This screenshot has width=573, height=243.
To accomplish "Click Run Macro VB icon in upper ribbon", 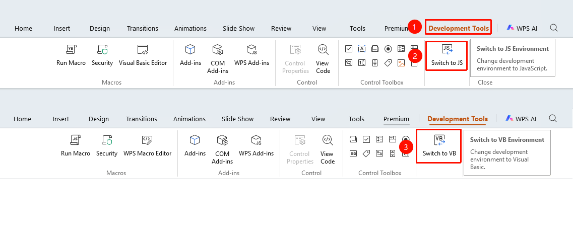I will coord(71,55).
